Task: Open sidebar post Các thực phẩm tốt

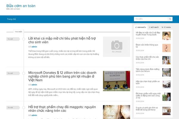Action: 146,58
